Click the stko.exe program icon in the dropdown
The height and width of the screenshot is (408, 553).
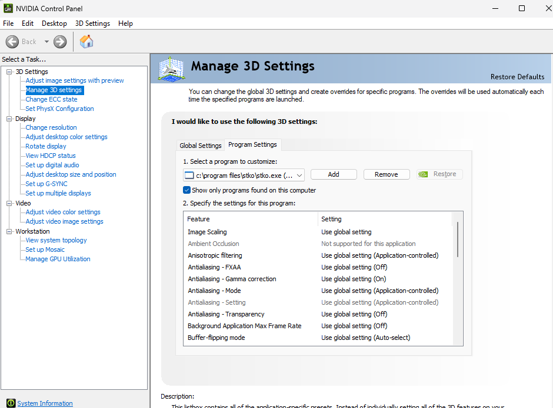[x=189, y=176]
